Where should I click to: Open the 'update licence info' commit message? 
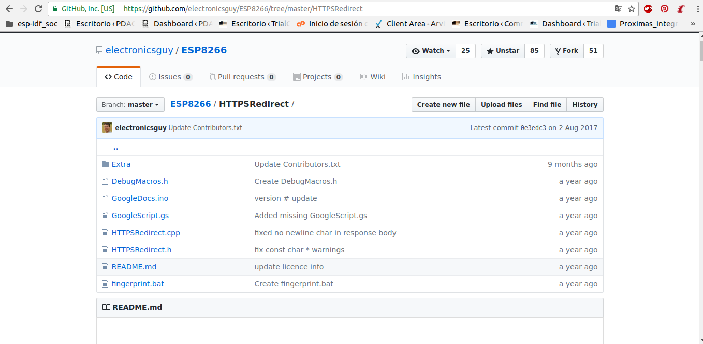[289, 267]
